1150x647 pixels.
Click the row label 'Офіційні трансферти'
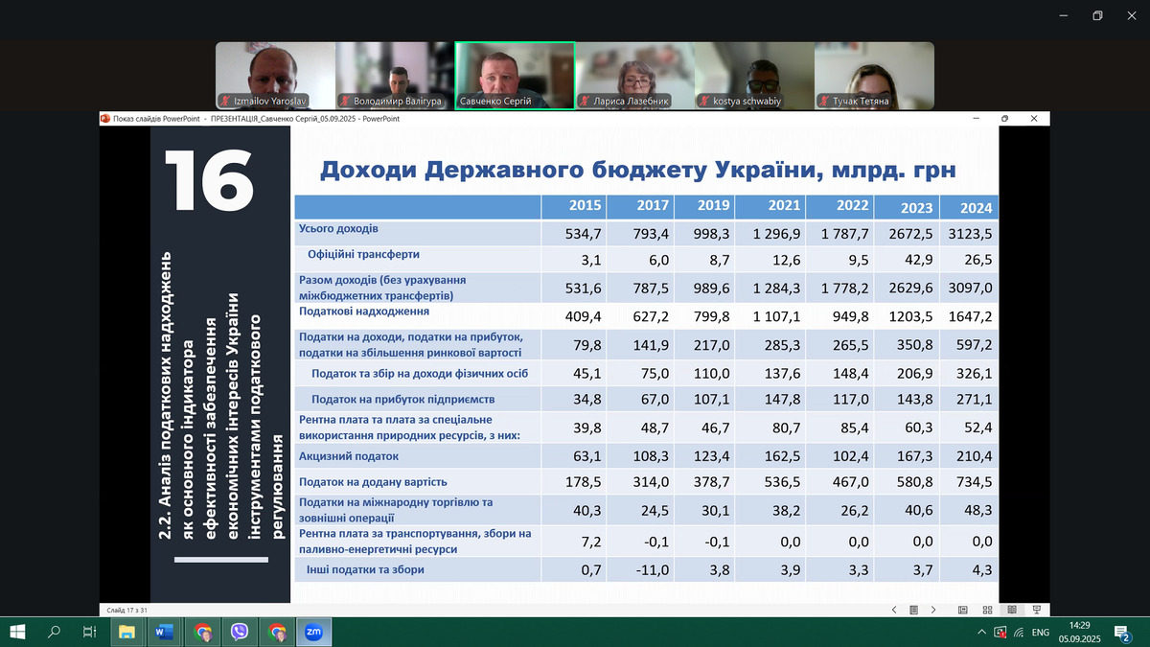coord(363,255)
